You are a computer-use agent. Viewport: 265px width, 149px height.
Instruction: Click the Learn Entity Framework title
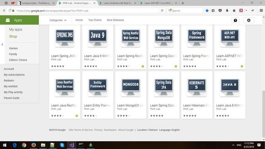(x=98, y=106)
